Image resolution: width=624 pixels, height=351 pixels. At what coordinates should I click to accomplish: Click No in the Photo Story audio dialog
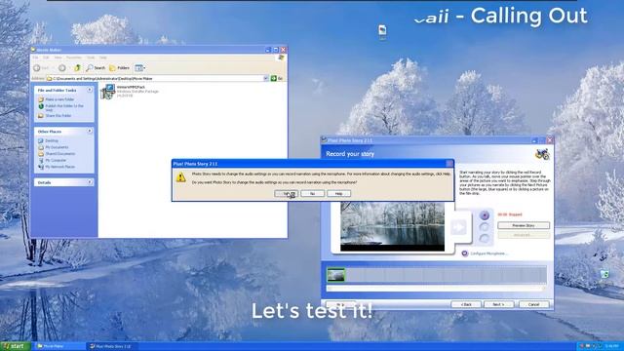(x=312, y=193)
